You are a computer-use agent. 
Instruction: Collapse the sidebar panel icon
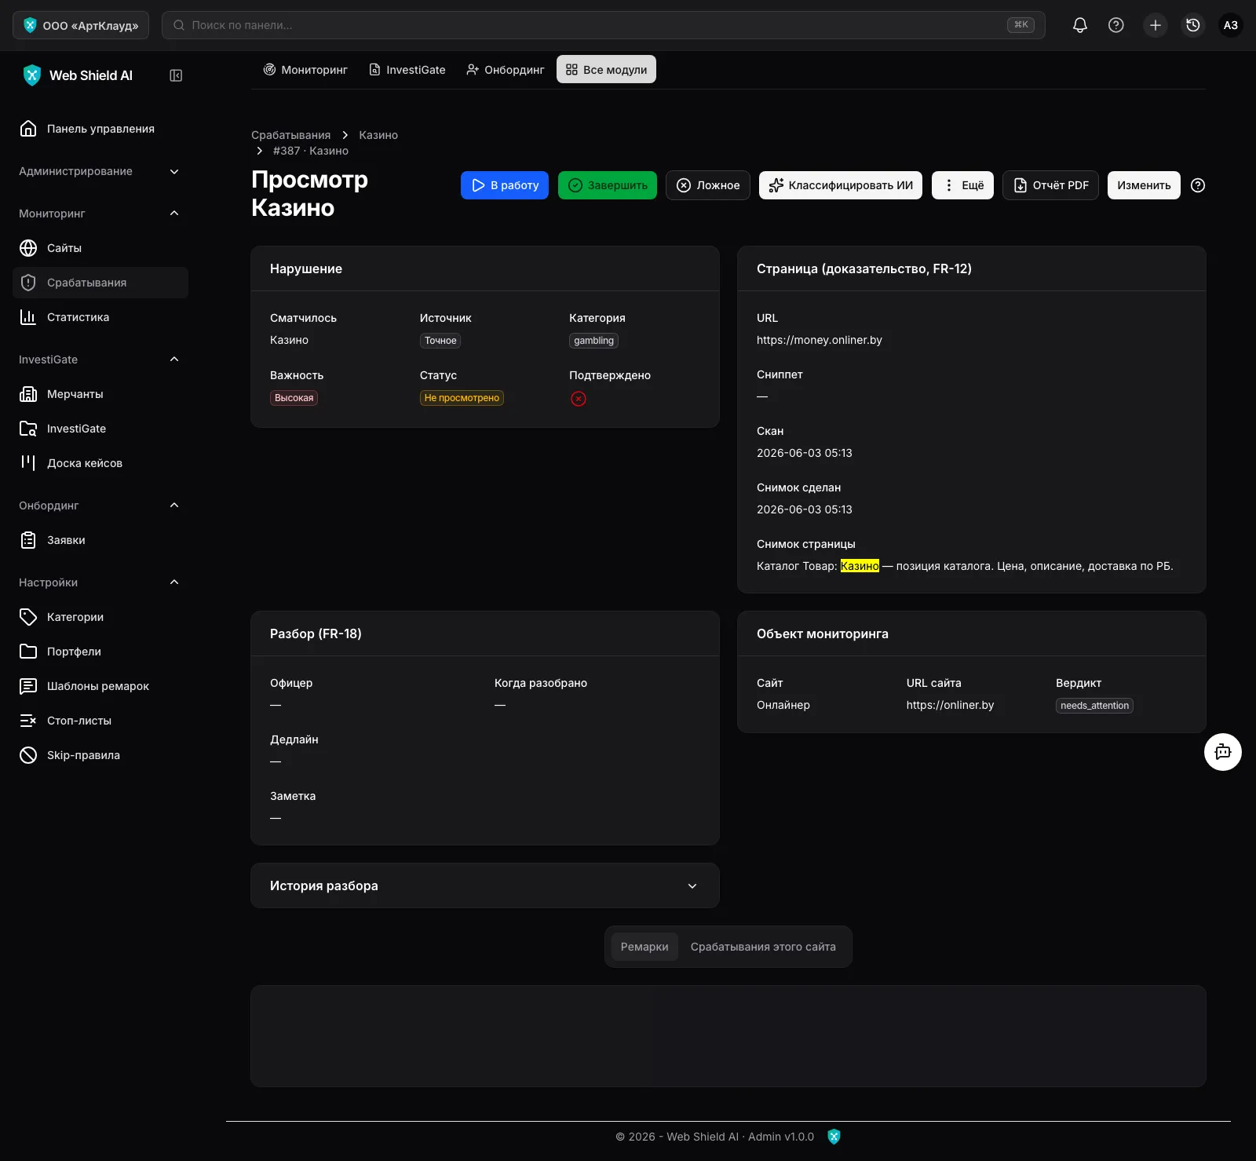click(176, 75)
